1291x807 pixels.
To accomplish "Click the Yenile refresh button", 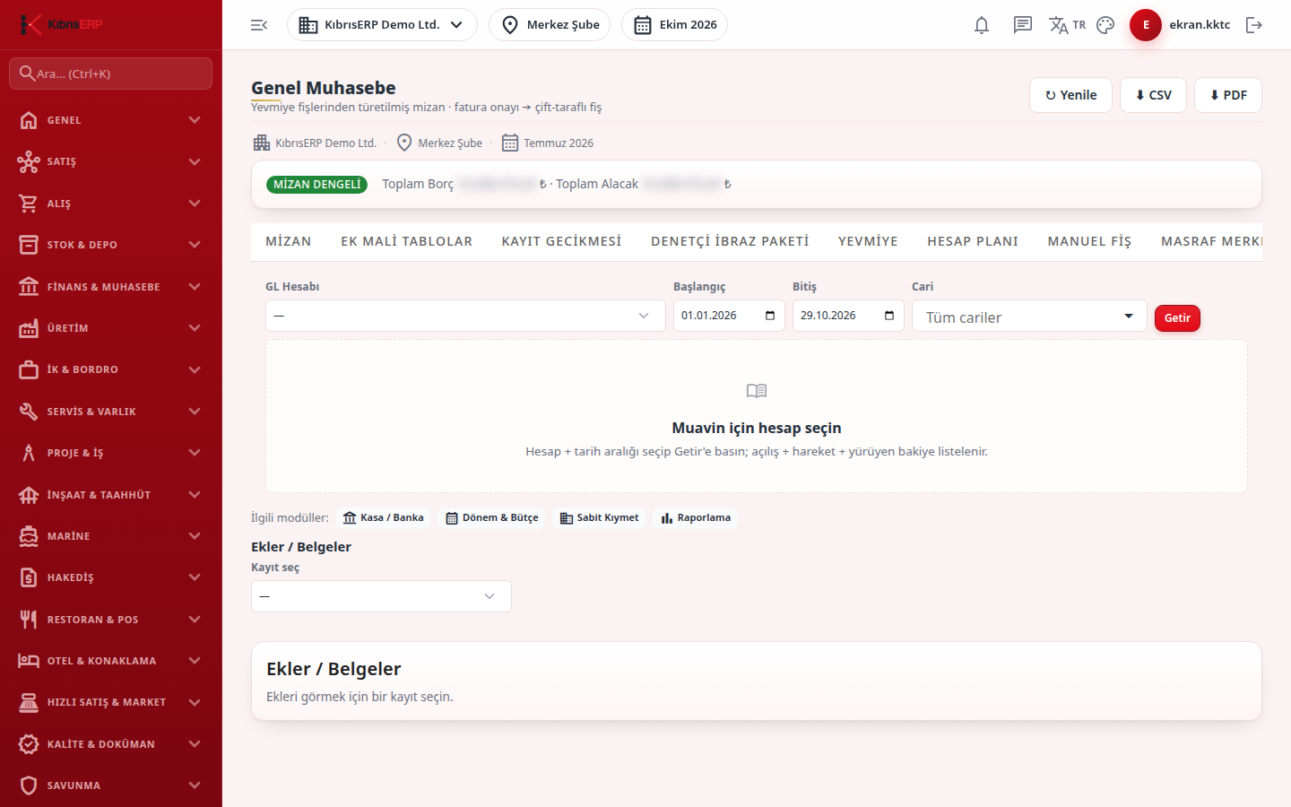I will [1070, 95].
